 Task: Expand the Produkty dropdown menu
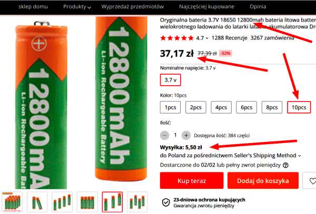click(x=77, y=7)
